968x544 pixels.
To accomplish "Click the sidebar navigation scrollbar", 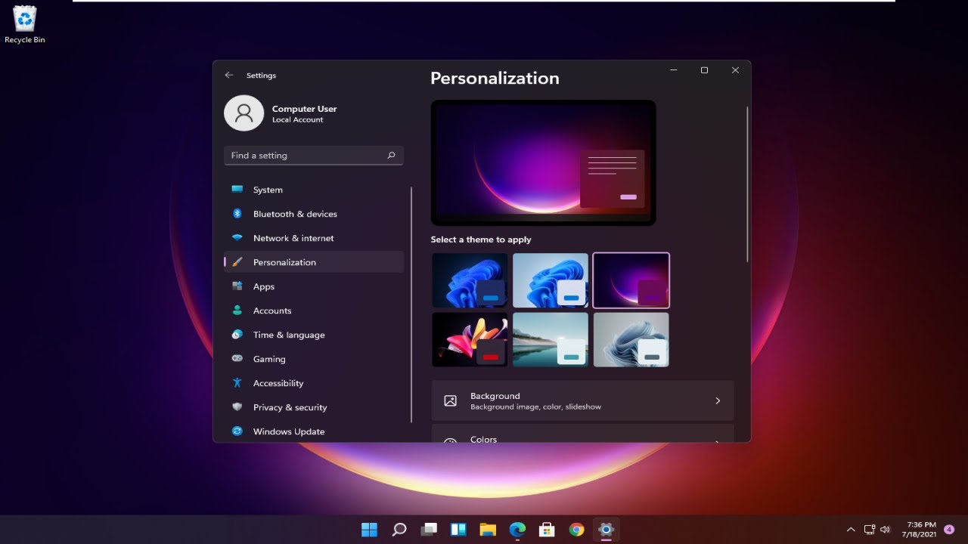I will (411, 304).
